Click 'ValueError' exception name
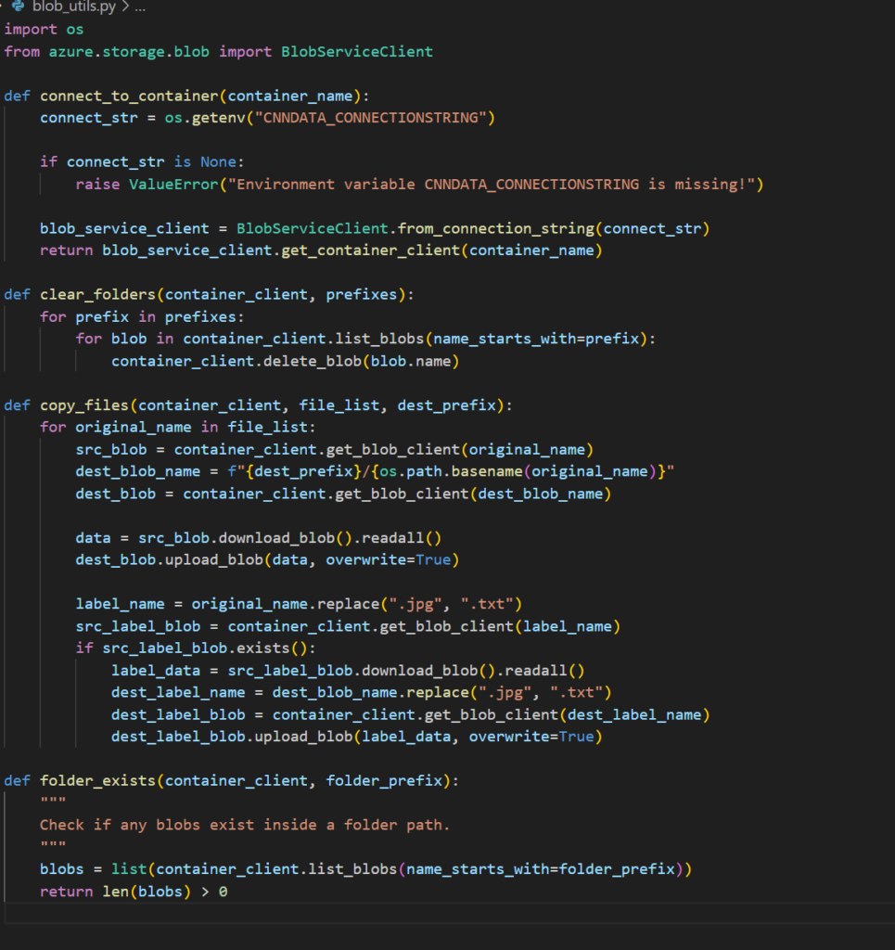The image size is (895, 950). [173, 185]
